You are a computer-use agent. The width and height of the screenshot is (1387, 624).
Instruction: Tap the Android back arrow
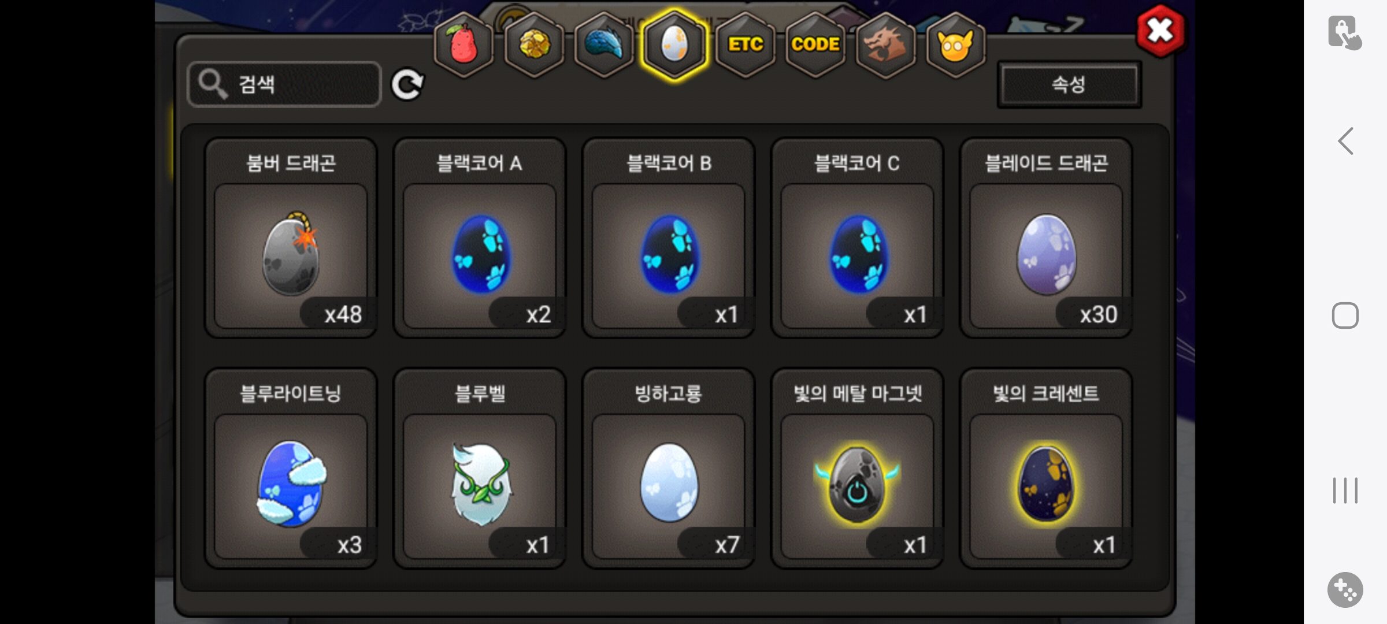1345,141
